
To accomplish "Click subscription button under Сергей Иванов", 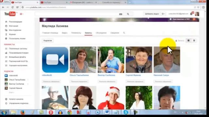I will tap(135, 82).
